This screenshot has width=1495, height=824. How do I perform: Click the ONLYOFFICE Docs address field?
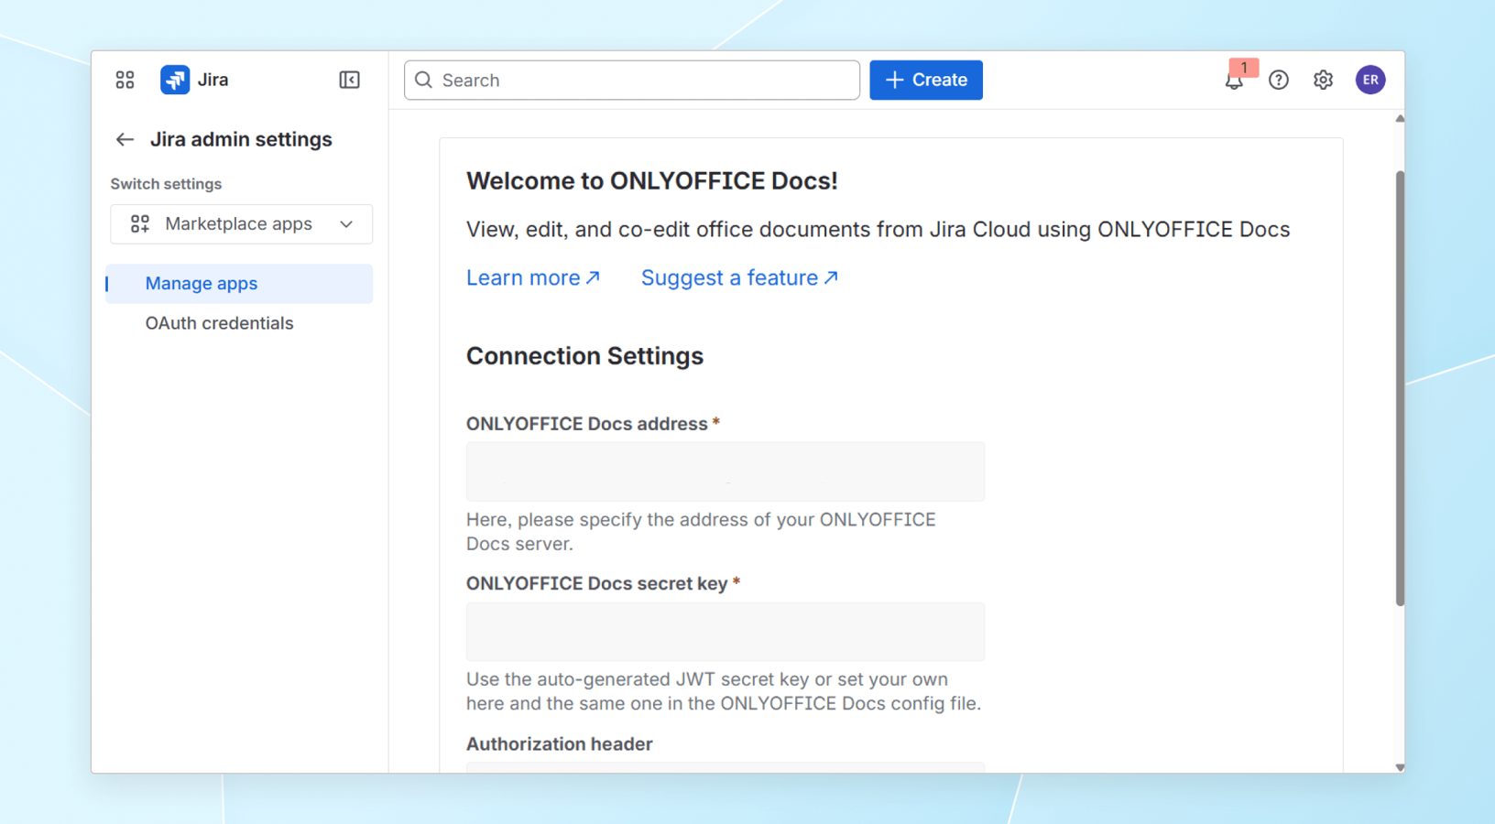pyautogui.click(x=725, y=472)
